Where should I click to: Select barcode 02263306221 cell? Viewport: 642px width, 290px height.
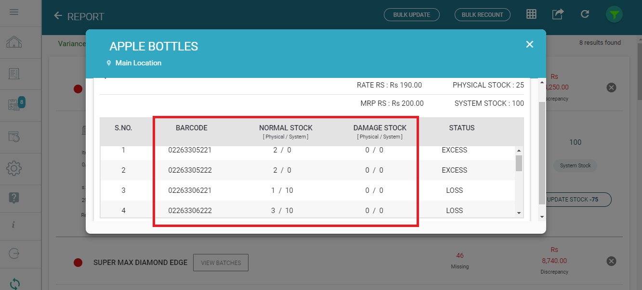point(190,190)
